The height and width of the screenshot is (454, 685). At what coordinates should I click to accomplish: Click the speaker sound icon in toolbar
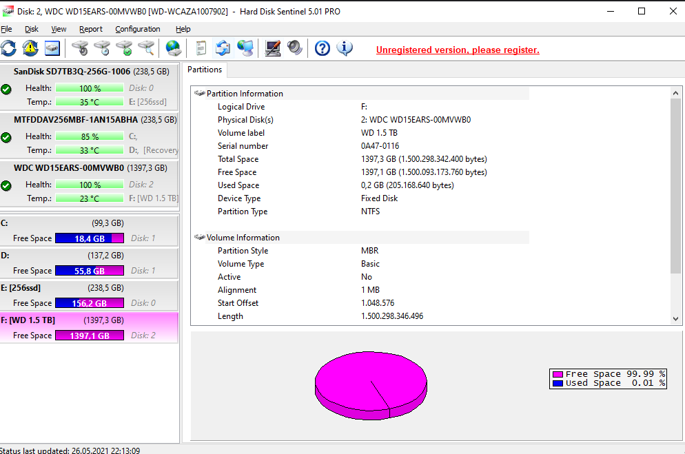click(295, 48)
